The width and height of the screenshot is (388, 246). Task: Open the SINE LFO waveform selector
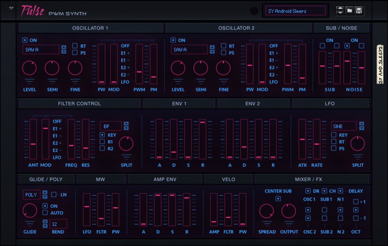point(344,126)
